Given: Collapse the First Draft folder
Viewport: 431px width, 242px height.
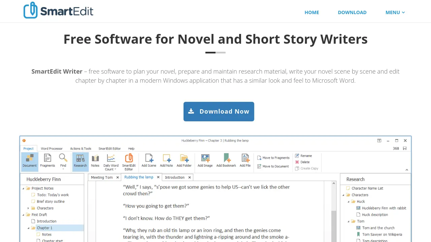Looking at the screenshot, I should (24, 215).
